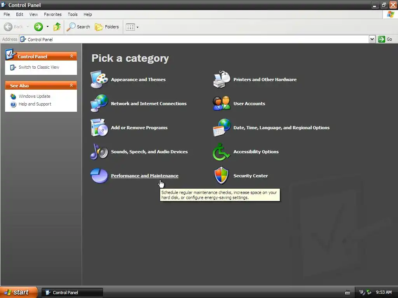This screenshot has height=298, width=398.
Task: Click the Back arrow toolbar button
Action: coord(14,27)
